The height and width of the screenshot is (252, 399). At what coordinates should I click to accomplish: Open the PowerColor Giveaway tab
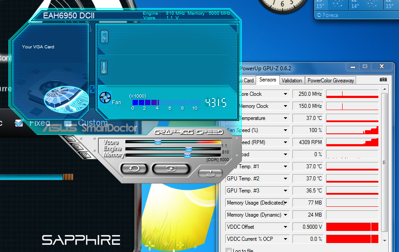click(x=330, y=81)
